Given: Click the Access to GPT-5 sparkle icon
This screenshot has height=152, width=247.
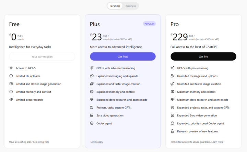Looking at the screenshot, I should (x=11, y=68).
